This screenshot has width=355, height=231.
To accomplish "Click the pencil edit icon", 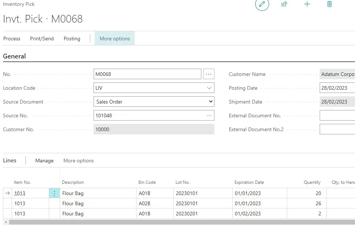I will (262, 4).
